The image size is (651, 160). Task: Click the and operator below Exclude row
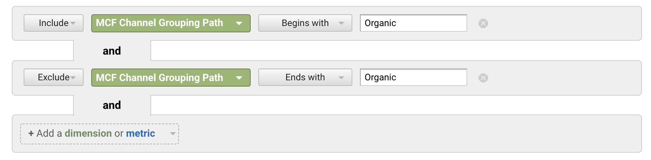(112, 105)
